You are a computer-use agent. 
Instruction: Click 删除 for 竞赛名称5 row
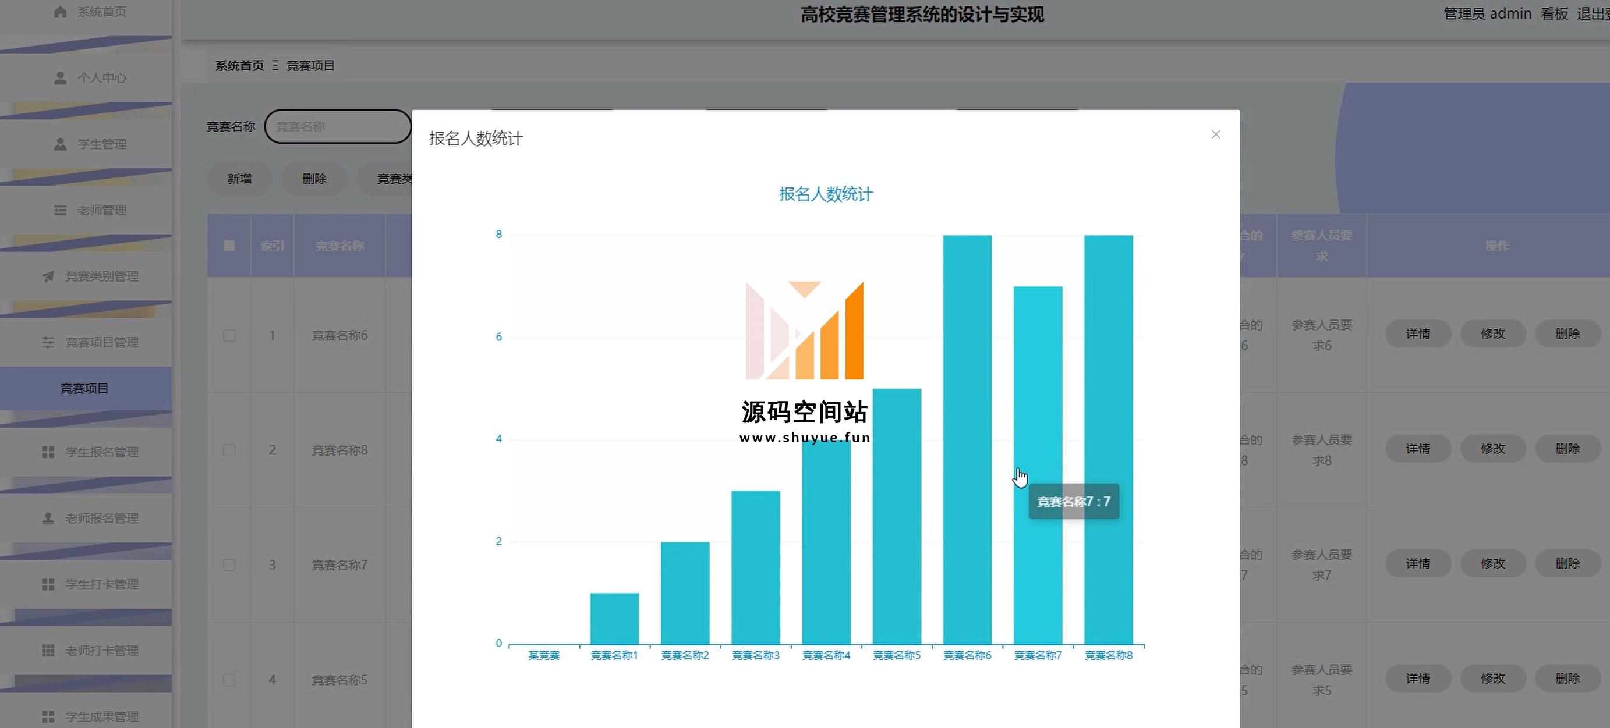[x=1567, y=679]
